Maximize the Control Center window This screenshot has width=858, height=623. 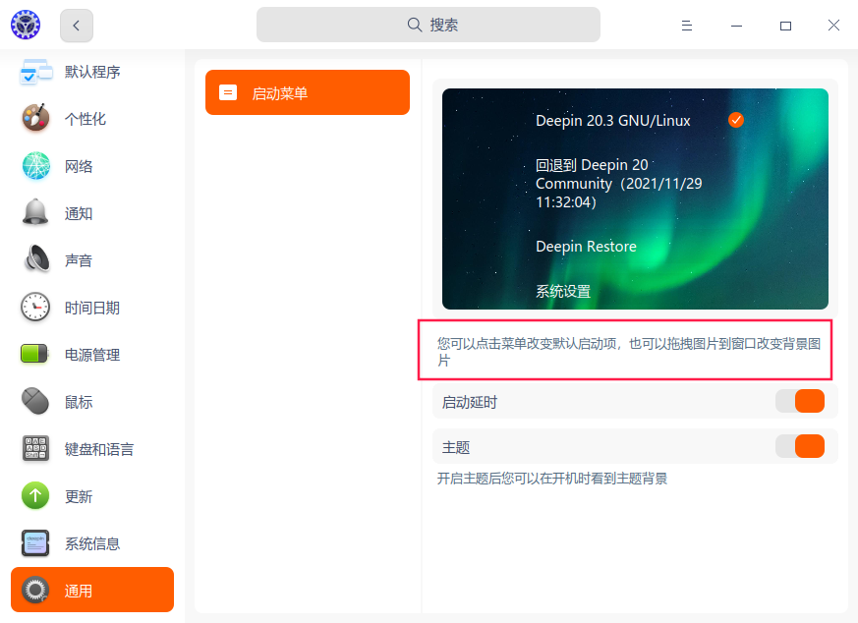785,26
